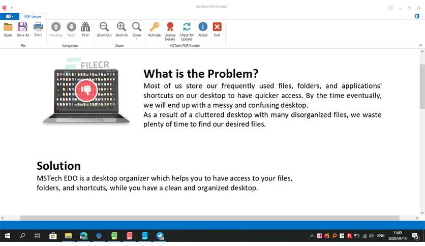This screenshot has height=246, width=425.
Task: Open the network Wi-Fi tray icon
Action: [x=365, y=236]
